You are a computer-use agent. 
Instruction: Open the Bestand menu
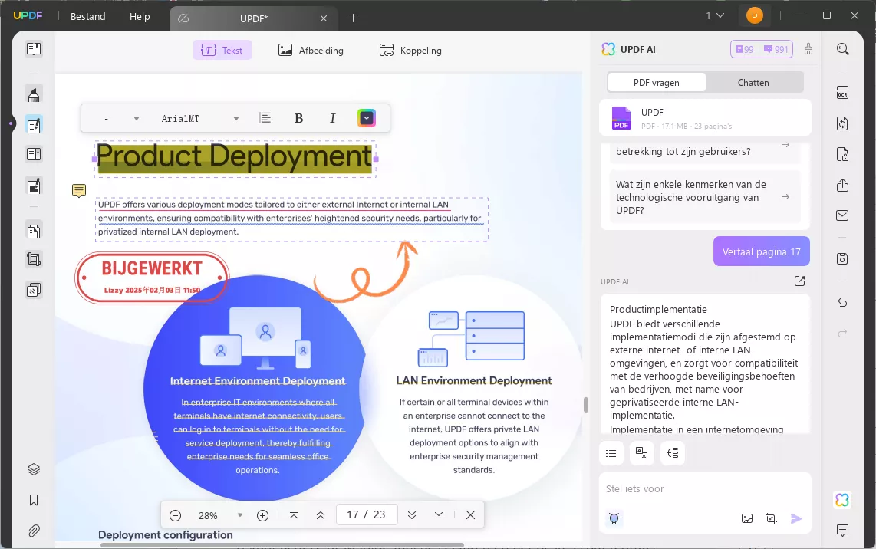click(x=87, y=17)
